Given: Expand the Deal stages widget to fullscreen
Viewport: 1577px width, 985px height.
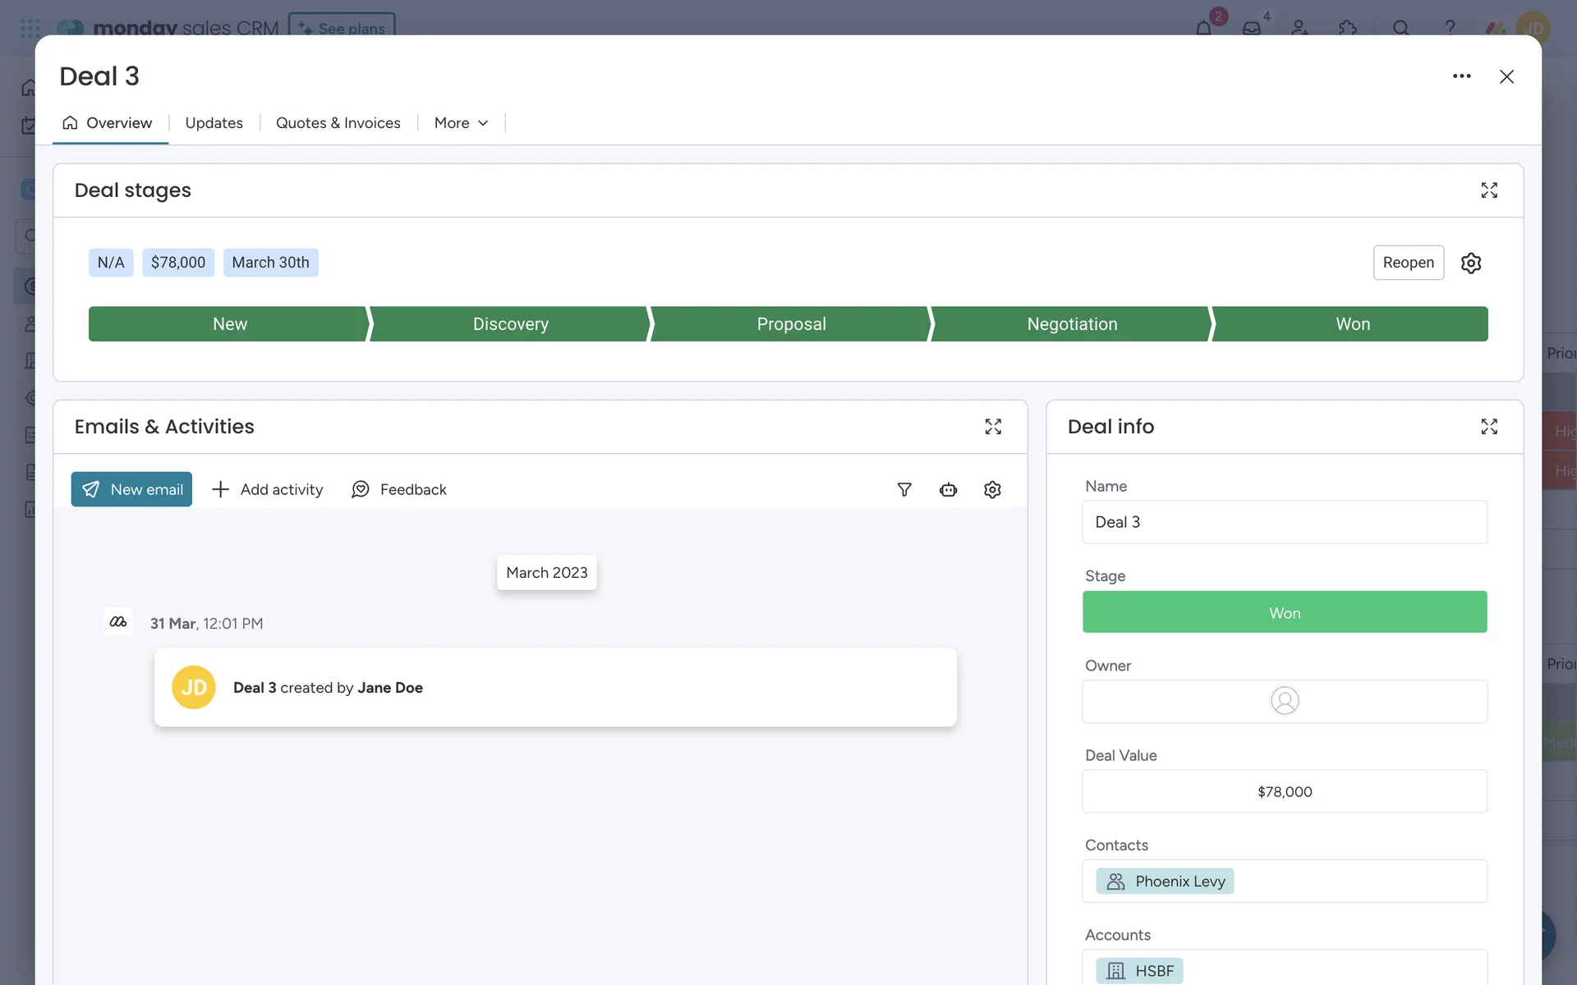Looking at the screenshot, I should [1489, 190].
